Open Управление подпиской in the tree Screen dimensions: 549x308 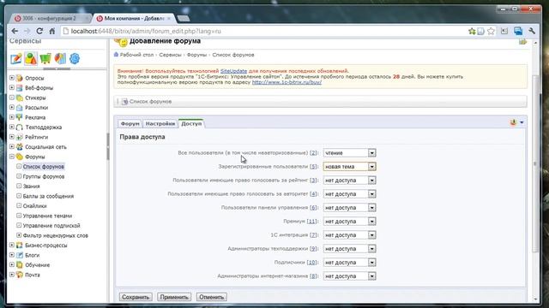pos(51,226)
